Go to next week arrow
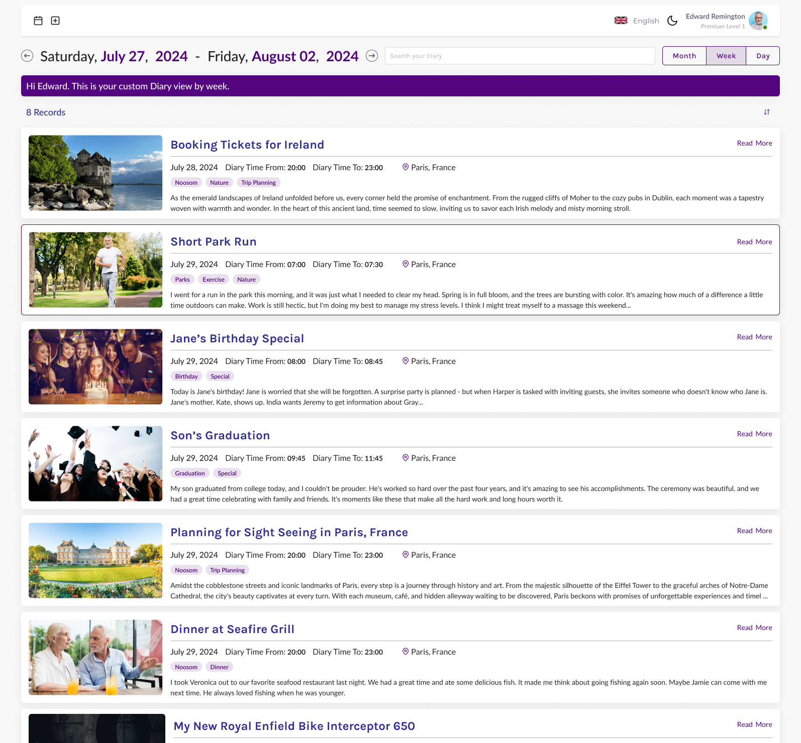The height and width of the screenshot is (743, 801). 372,56
